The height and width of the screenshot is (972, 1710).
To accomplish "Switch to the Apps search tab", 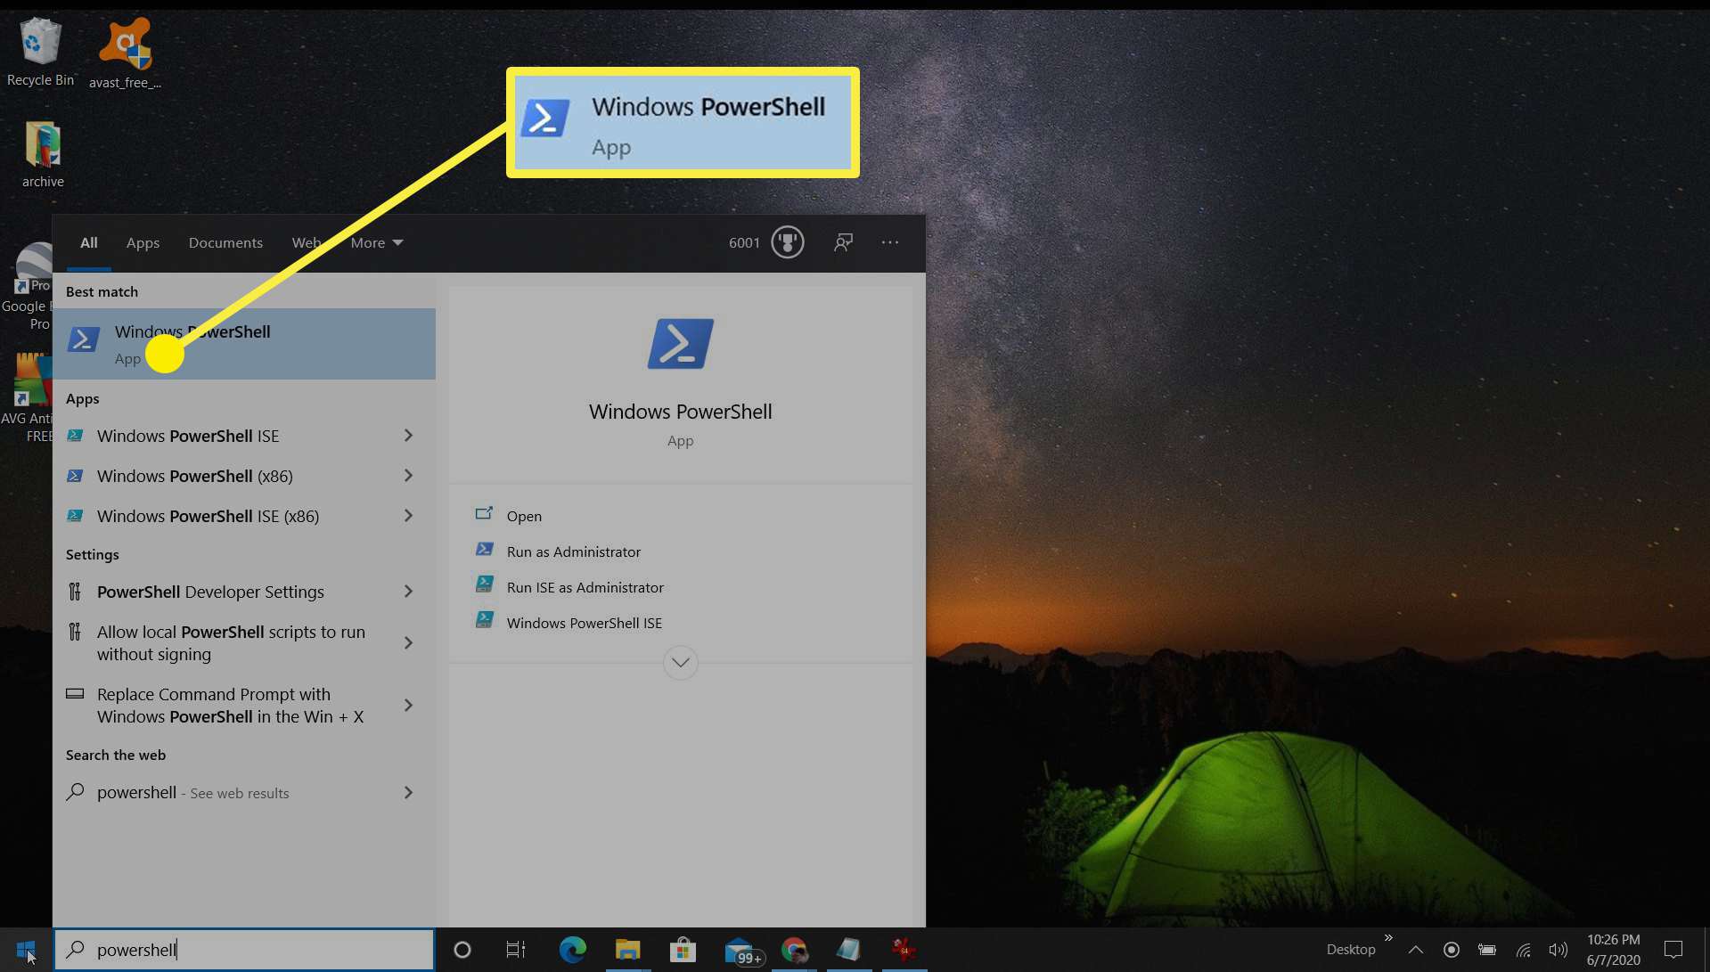I will point(143,242).
